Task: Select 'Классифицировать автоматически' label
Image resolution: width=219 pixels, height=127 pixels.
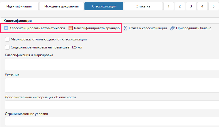Action: pyautogui.click(x=37, y=28)
